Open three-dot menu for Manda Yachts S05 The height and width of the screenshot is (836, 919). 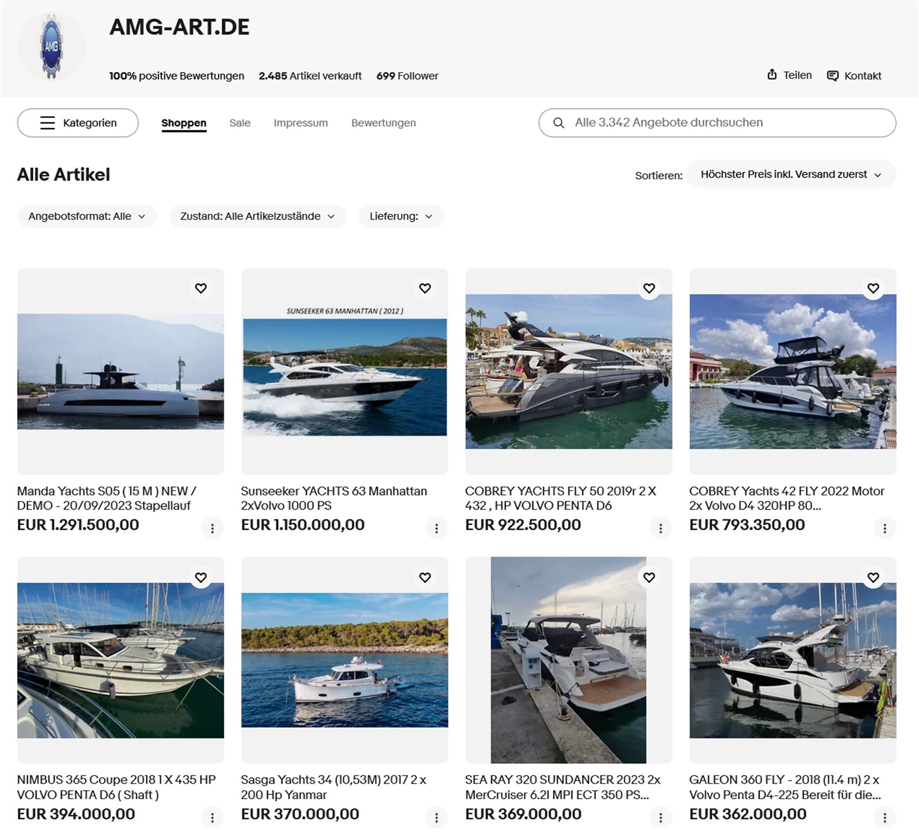pyautogui.click(x=213, y=528)
